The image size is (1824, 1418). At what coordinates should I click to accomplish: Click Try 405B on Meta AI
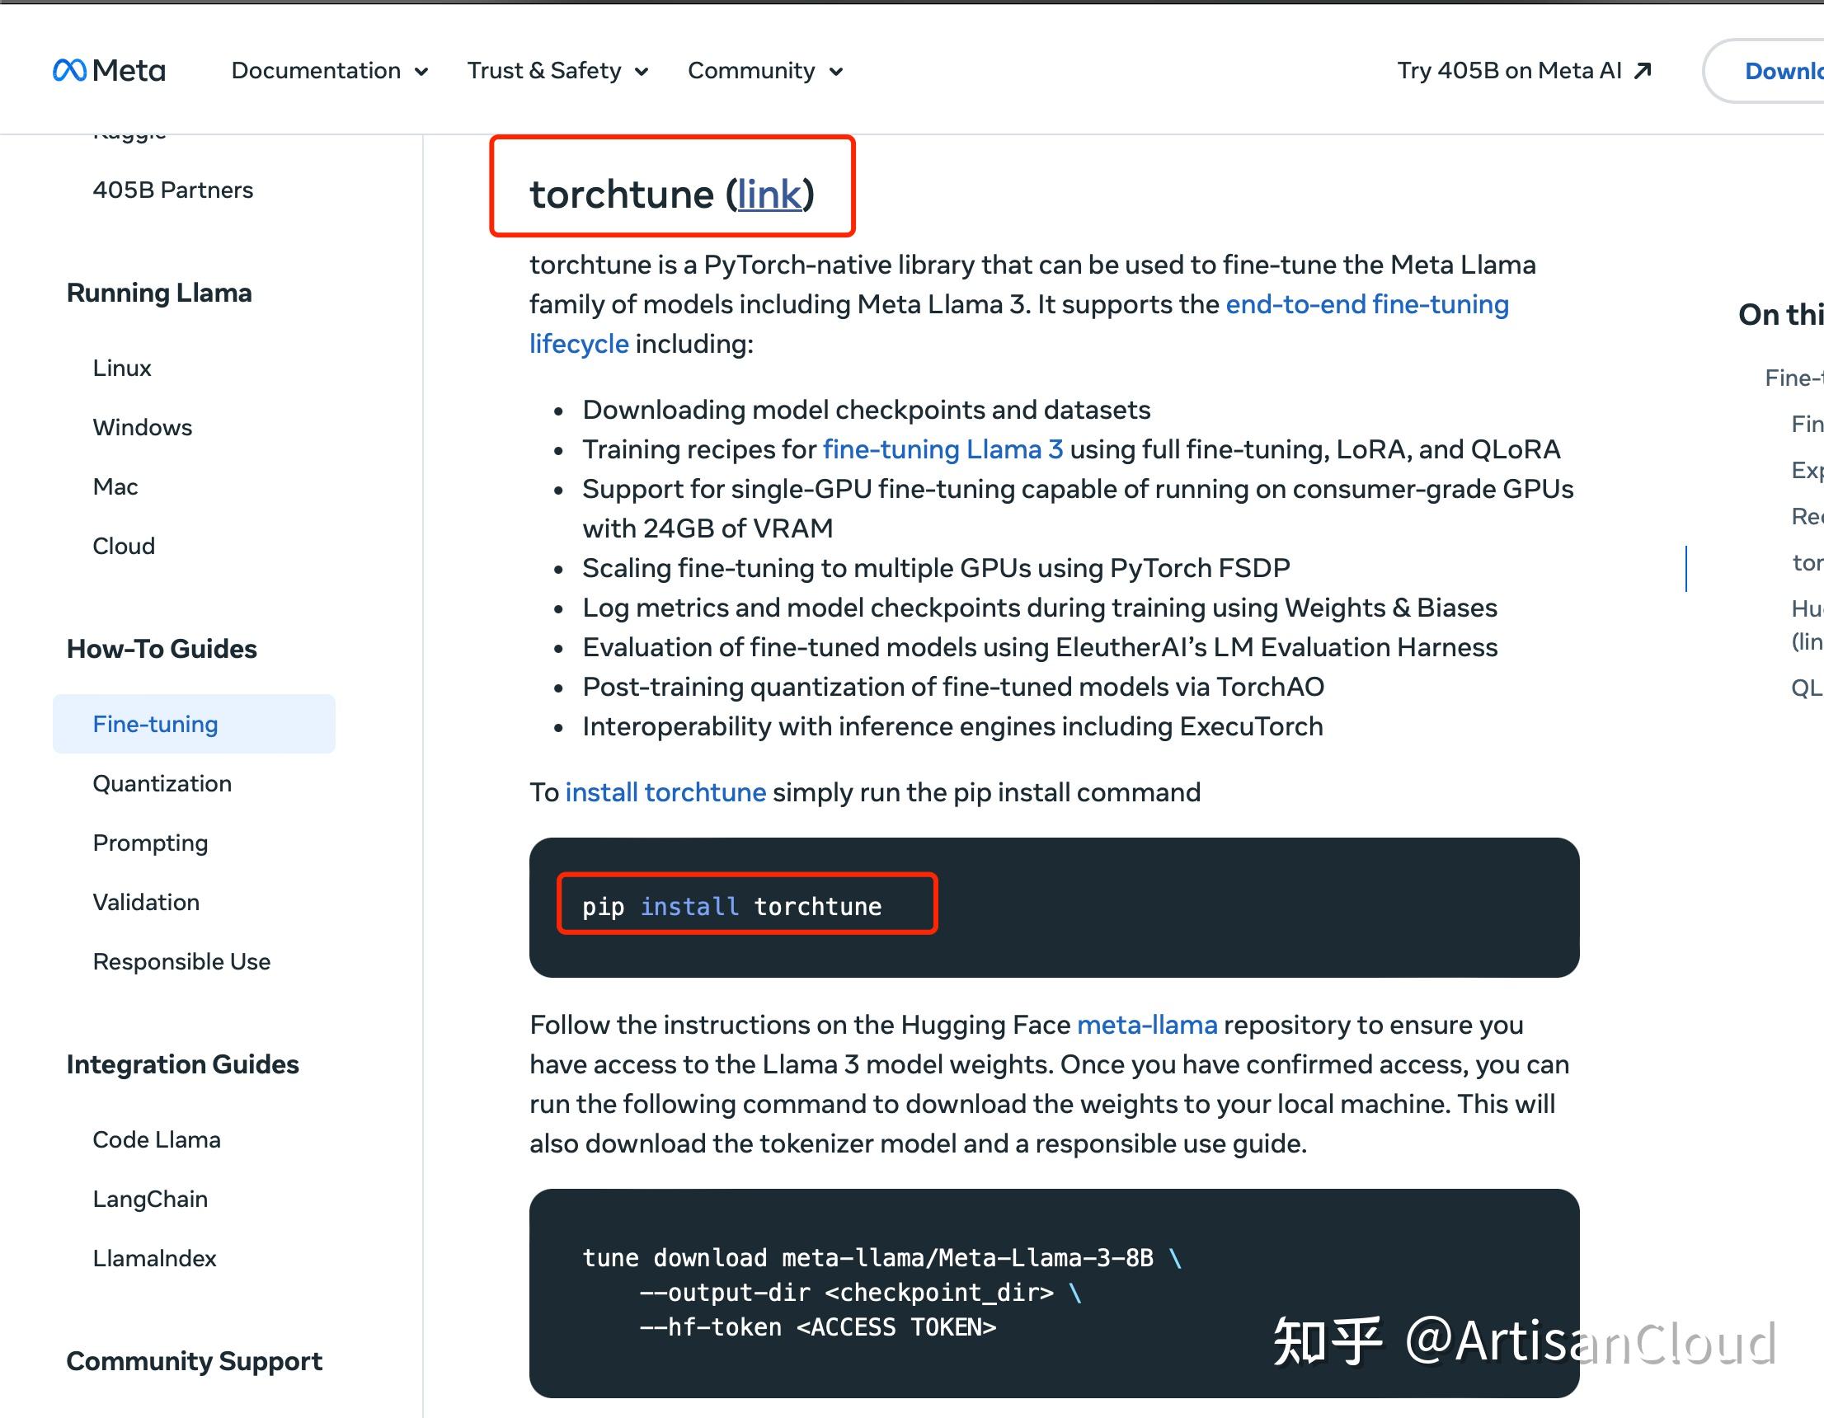[1507, 70]
